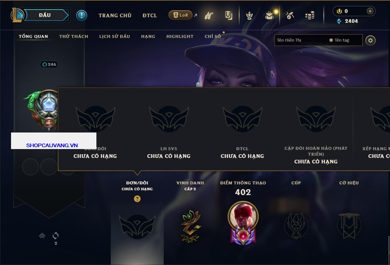Open the Crafting hammer icon
This screenshot has width=390, height=265.
pyautogui.click(x=290, y=15)
